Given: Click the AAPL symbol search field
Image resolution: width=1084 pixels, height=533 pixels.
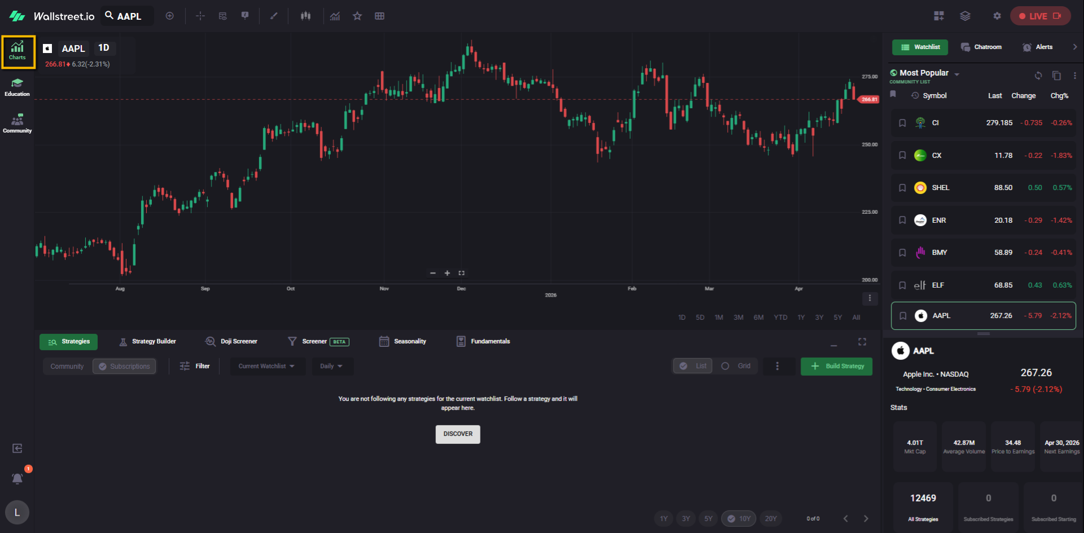Looking at the screenshot, I should coord(129,16).
